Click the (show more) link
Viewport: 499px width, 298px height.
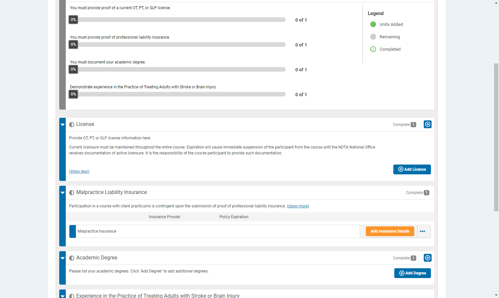pyautogui.click(x=298, y=206)
